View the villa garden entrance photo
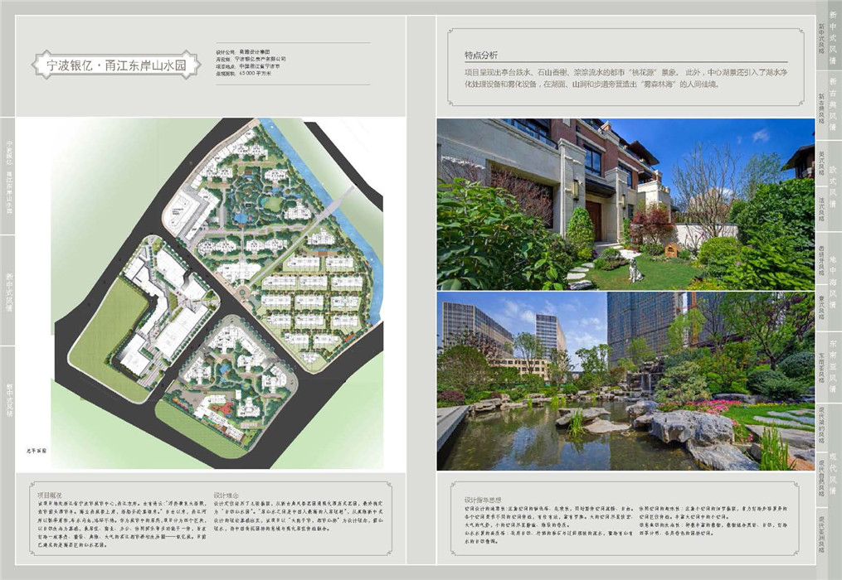The image size is (842, 580). [625, 204]
